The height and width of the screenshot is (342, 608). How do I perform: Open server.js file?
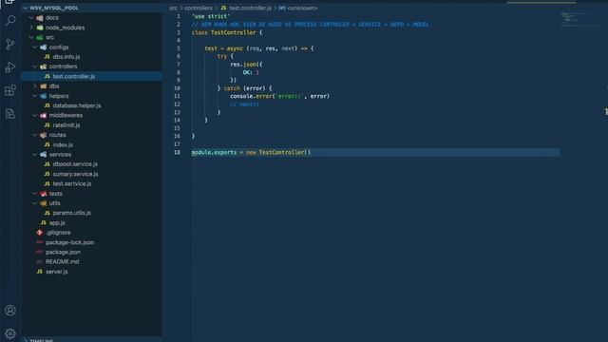[57, 272]
